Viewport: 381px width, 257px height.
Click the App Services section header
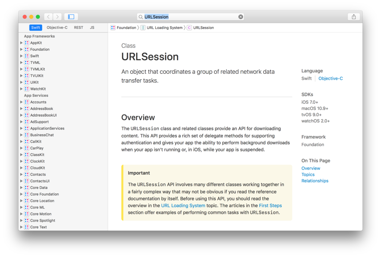pyautogui.click(x=36, y=96)
